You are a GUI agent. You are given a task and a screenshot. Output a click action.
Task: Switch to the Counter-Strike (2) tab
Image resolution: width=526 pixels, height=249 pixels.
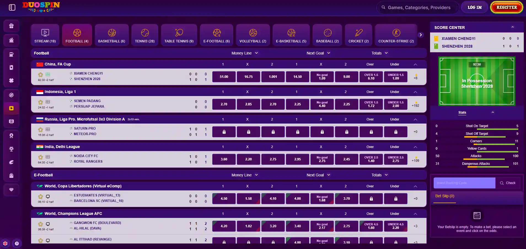point(396,35)
